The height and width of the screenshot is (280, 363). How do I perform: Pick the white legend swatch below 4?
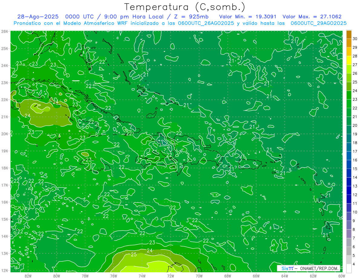click(349, 269)
